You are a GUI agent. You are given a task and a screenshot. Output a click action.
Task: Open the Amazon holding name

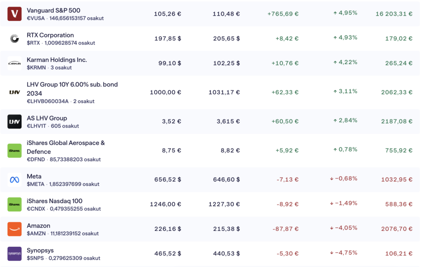38,226
